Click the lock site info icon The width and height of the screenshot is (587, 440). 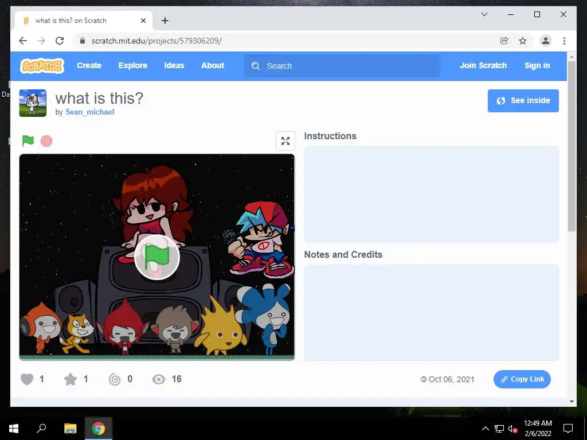pos(83,41)
